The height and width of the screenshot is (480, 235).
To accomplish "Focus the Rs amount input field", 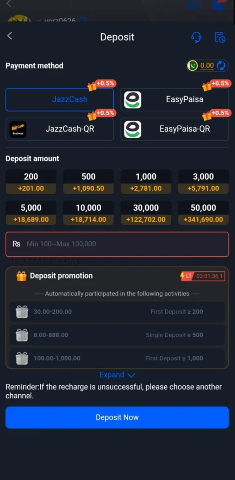I will [x=117, y=244].
